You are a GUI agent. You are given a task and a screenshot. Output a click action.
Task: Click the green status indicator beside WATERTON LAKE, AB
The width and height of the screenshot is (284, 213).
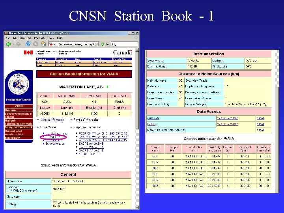107,87
